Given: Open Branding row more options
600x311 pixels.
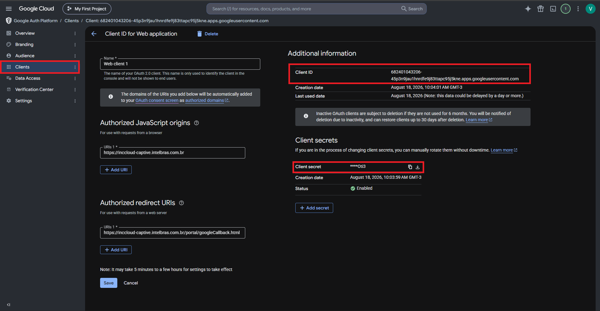Looking at the screenshot, I should coord(75,45).
